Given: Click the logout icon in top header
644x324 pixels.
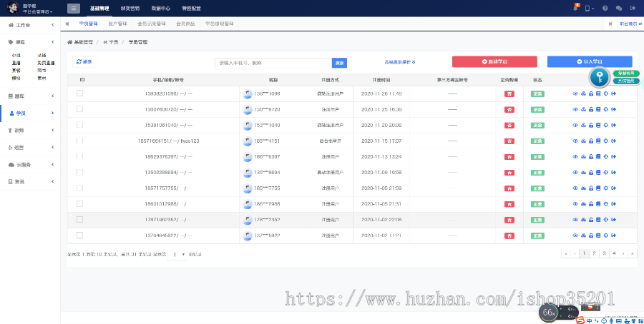Looking at the screenshot, I should (x=632, y=8).
